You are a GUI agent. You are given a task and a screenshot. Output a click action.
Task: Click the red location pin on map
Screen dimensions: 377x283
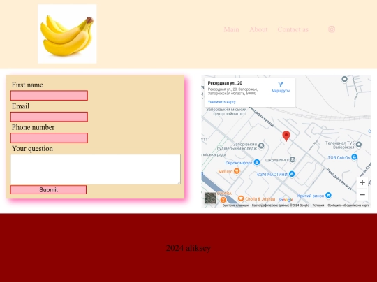pos(286,136)
